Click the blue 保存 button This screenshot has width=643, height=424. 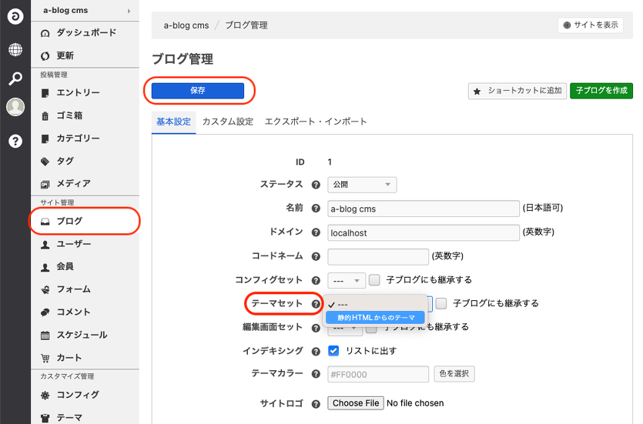[x=198, y=91]
